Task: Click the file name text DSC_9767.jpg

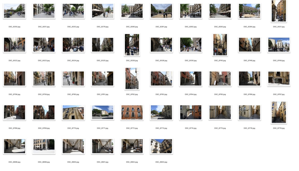Action: coord(279,95)
